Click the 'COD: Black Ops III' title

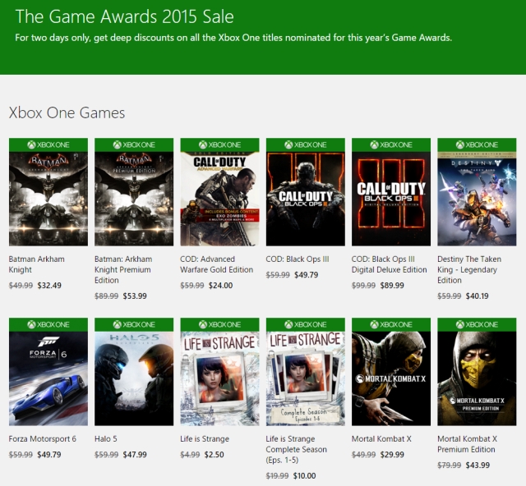(298, 259)
